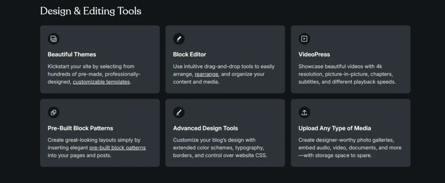The image size is (445, 183).
Task: Click the Block Editor title
Action: pos(189,55)
